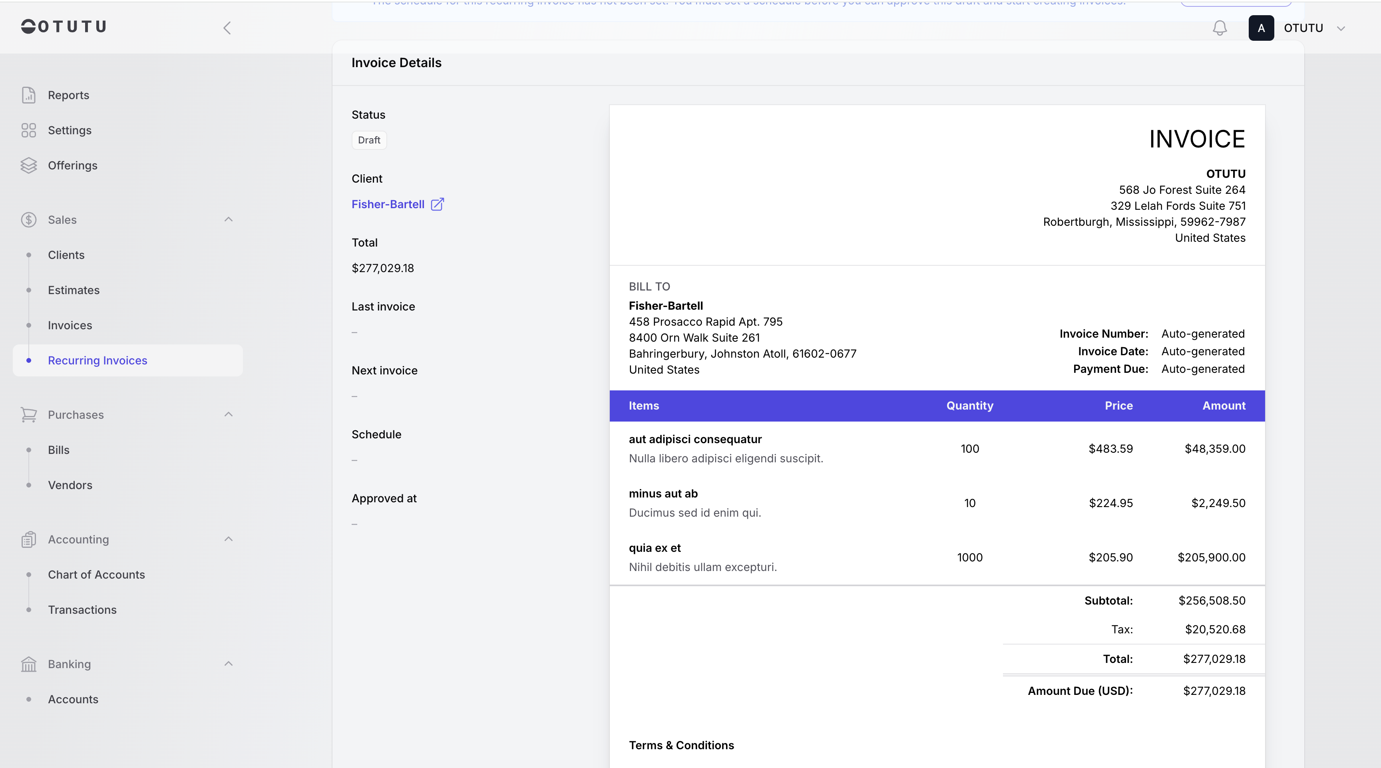The width and height of the screenshot is (1381, 768).
Task: Collapse the Purchases section chevron
Action: 229,415
